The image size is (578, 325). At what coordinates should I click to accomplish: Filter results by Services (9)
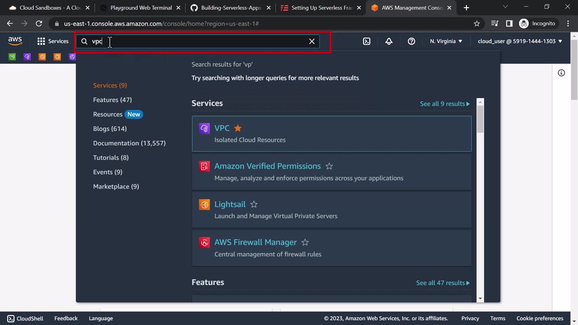point(110,85)
